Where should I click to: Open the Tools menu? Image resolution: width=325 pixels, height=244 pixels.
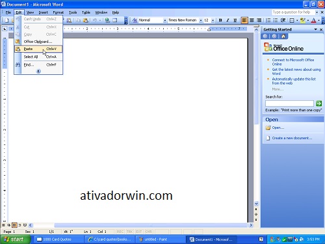point(73,12)
